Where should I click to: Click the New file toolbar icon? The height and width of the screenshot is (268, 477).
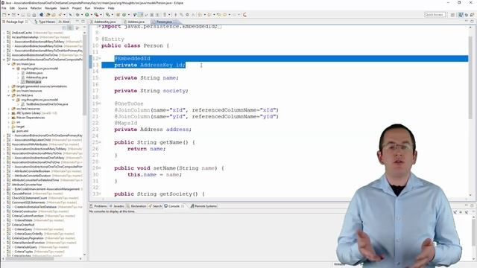click(4, 15)
